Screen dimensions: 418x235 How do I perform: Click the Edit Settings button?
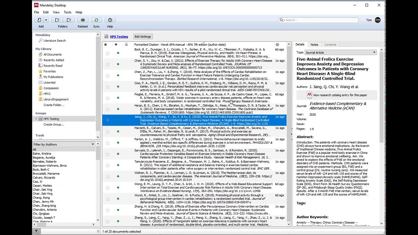(x=143, y=37)
